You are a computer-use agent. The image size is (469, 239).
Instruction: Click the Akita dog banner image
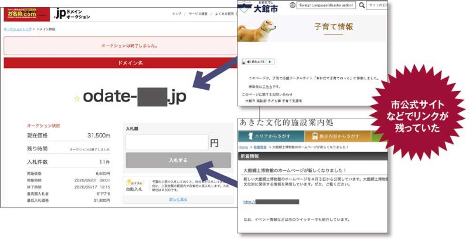tap(259, 28)
